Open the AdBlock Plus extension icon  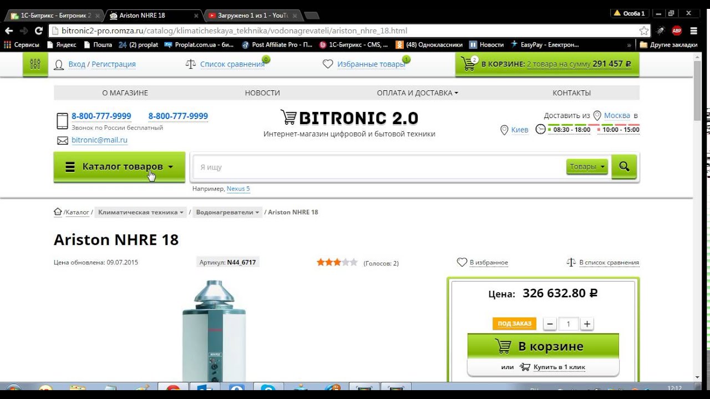point(677,31)
